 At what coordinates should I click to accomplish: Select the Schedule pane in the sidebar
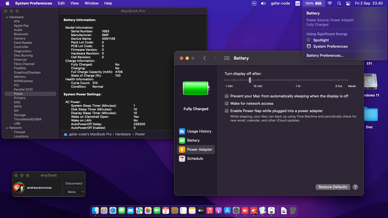196,158
